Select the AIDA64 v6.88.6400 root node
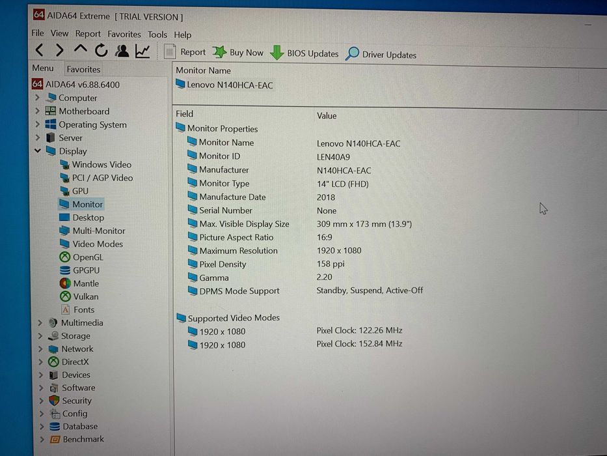 pyautogui.click(x=76, y=84)
